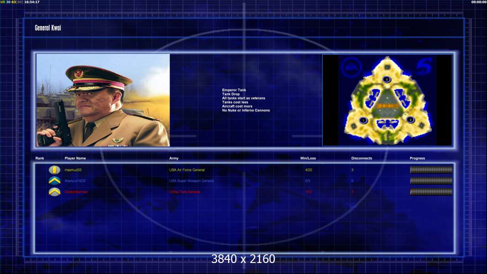Click "China Tank General" army text
The width and height of the screenshot is (487, 274).
[x=185, y=192]
